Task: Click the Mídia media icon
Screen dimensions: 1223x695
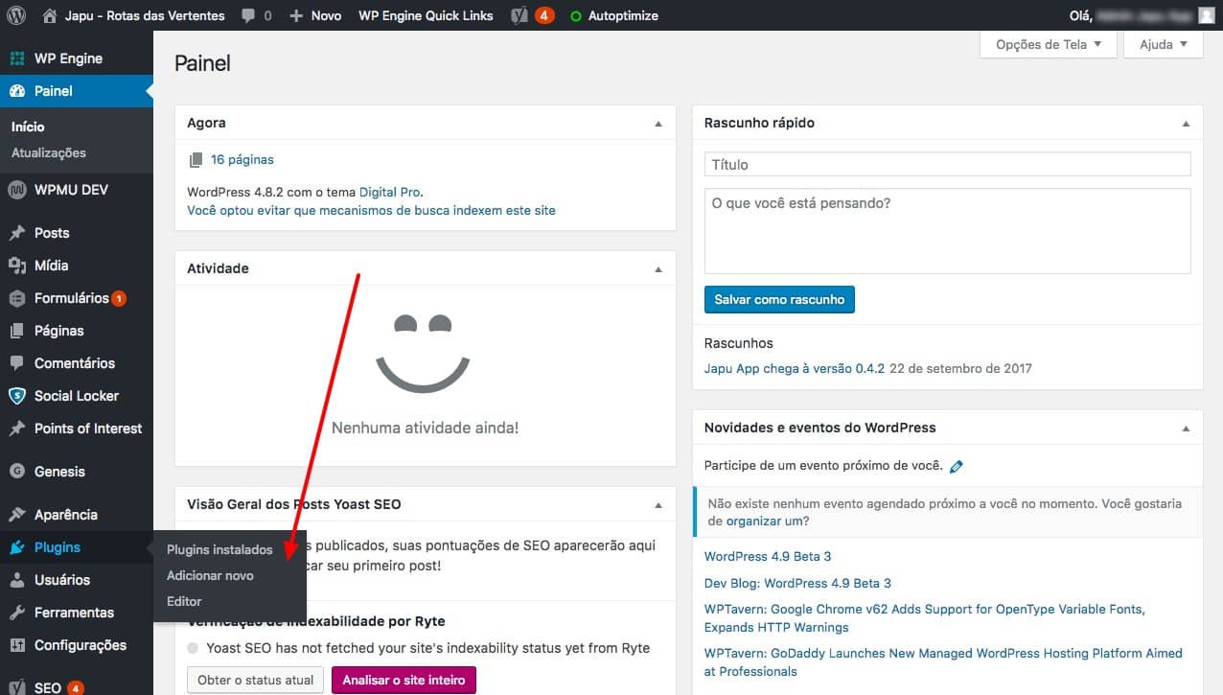Action: pos(17,266)
